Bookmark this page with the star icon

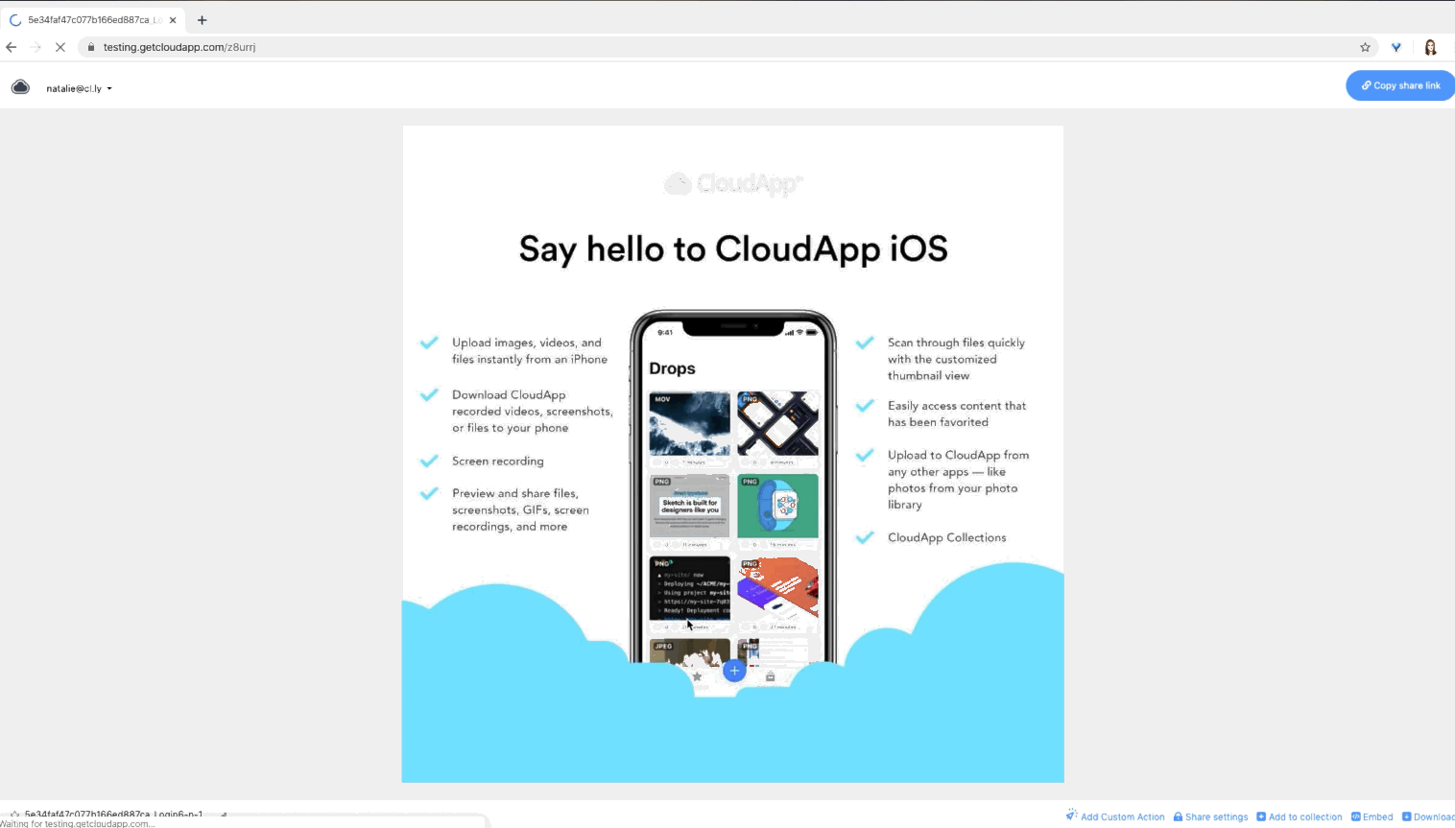(x=1365, y=47)
